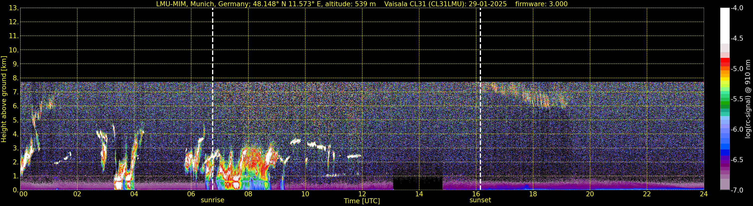
Task: Click the Height above ground [km] axis label
Action: click(x=4, y=99)
